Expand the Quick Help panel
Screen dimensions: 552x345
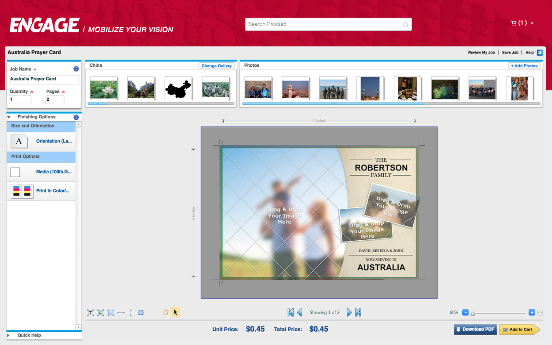[9, 335]
